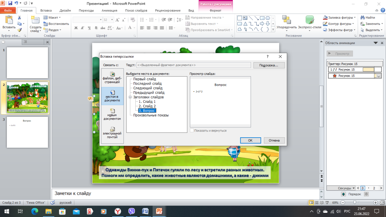Switch to the Анимация tab
Screen dimensions: 386x217
tap(109, 10)
